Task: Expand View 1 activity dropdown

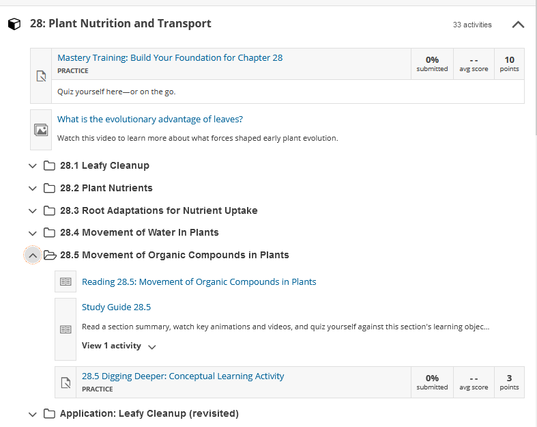Action: point(119,346)
